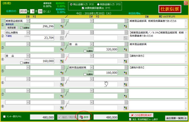Click the calculator icon beside row 1 credit amount

125,26
